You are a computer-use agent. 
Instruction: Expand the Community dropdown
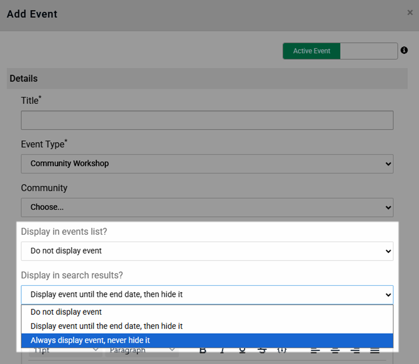(207, 207)
